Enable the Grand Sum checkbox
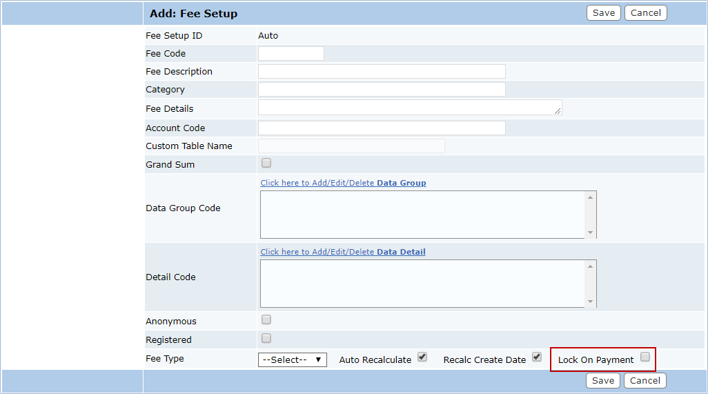The height and width of the screenshot is (394, 708). 266,164
